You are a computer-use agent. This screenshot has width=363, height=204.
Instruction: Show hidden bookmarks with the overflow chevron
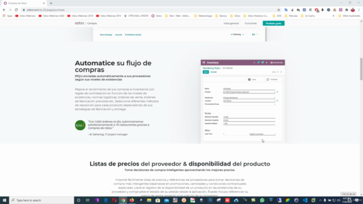pyautogui.click(x=334, y=16)
